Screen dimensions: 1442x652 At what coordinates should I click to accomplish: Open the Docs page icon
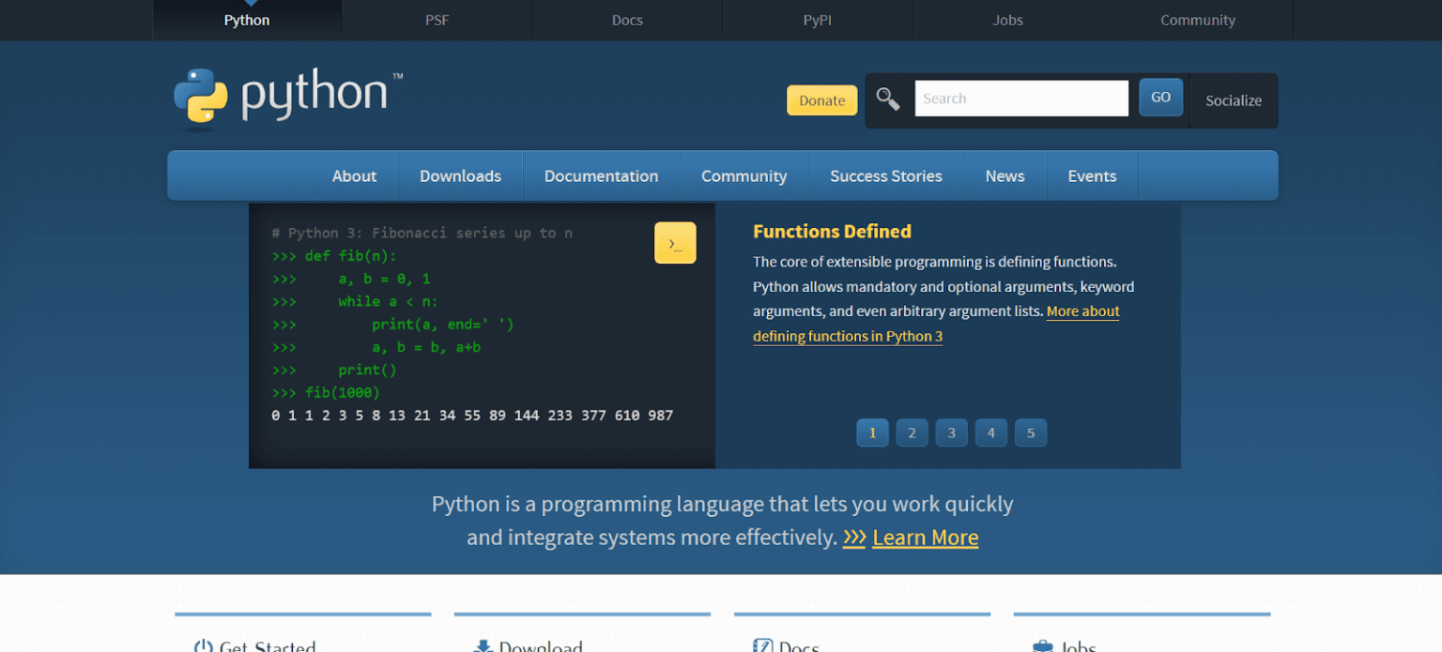point(762,644)
